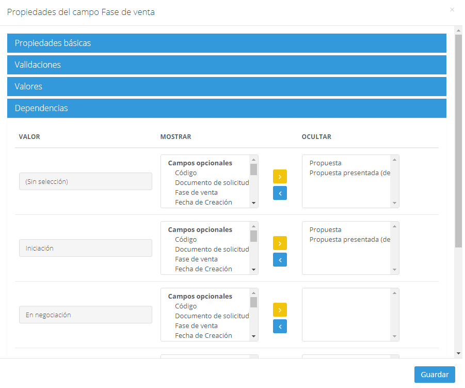Select Documento de solicitud in Iniciación Mostrar list

click(212, 249)
